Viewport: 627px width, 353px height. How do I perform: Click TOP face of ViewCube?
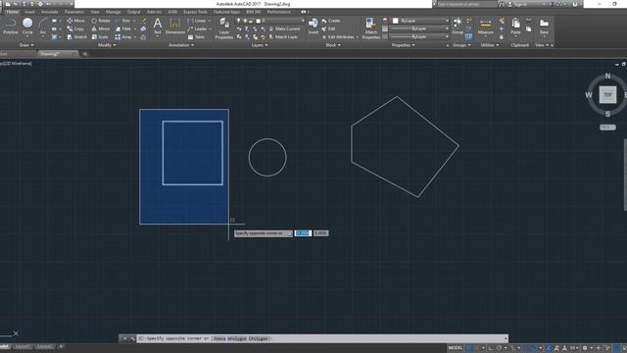tap(607, 95)
